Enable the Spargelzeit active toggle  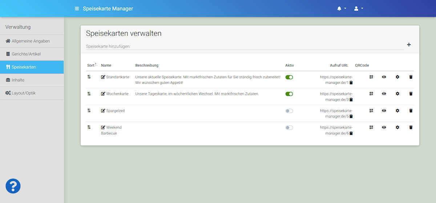coord(289,111)
